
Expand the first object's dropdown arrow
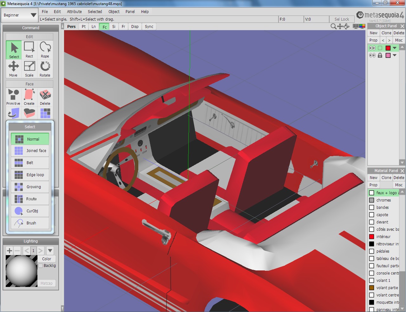pos(395,48)
